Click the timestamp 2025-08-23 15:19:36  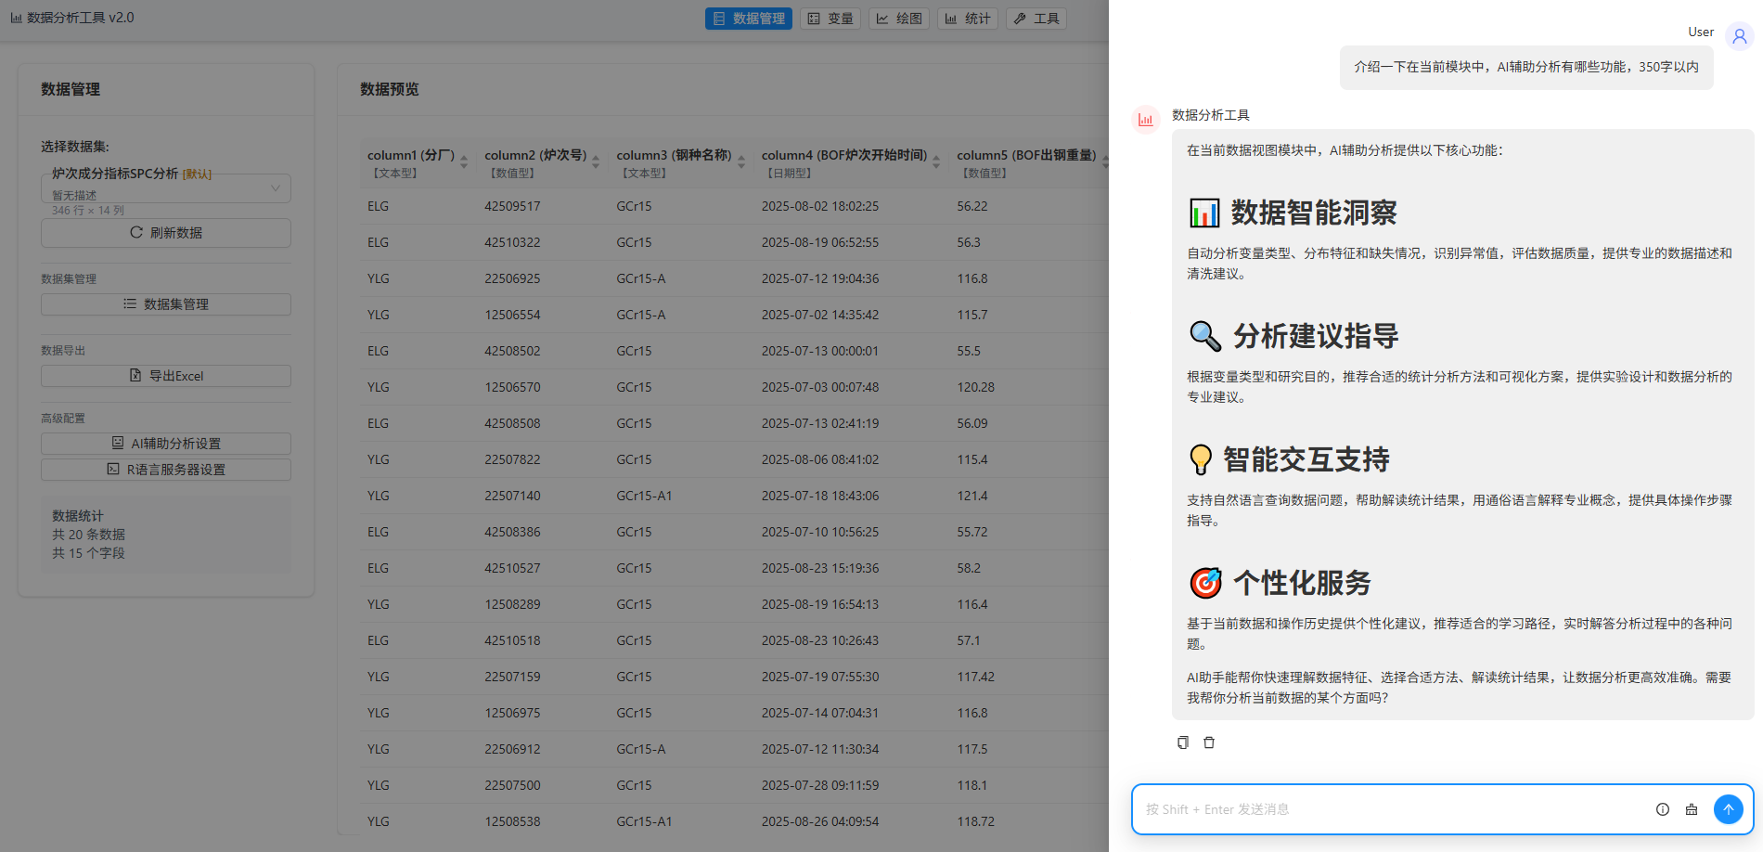tap(820, 568)
